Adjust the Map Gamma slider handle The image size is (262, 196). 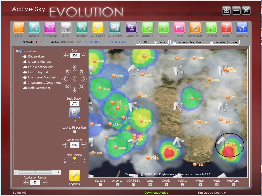74,158
